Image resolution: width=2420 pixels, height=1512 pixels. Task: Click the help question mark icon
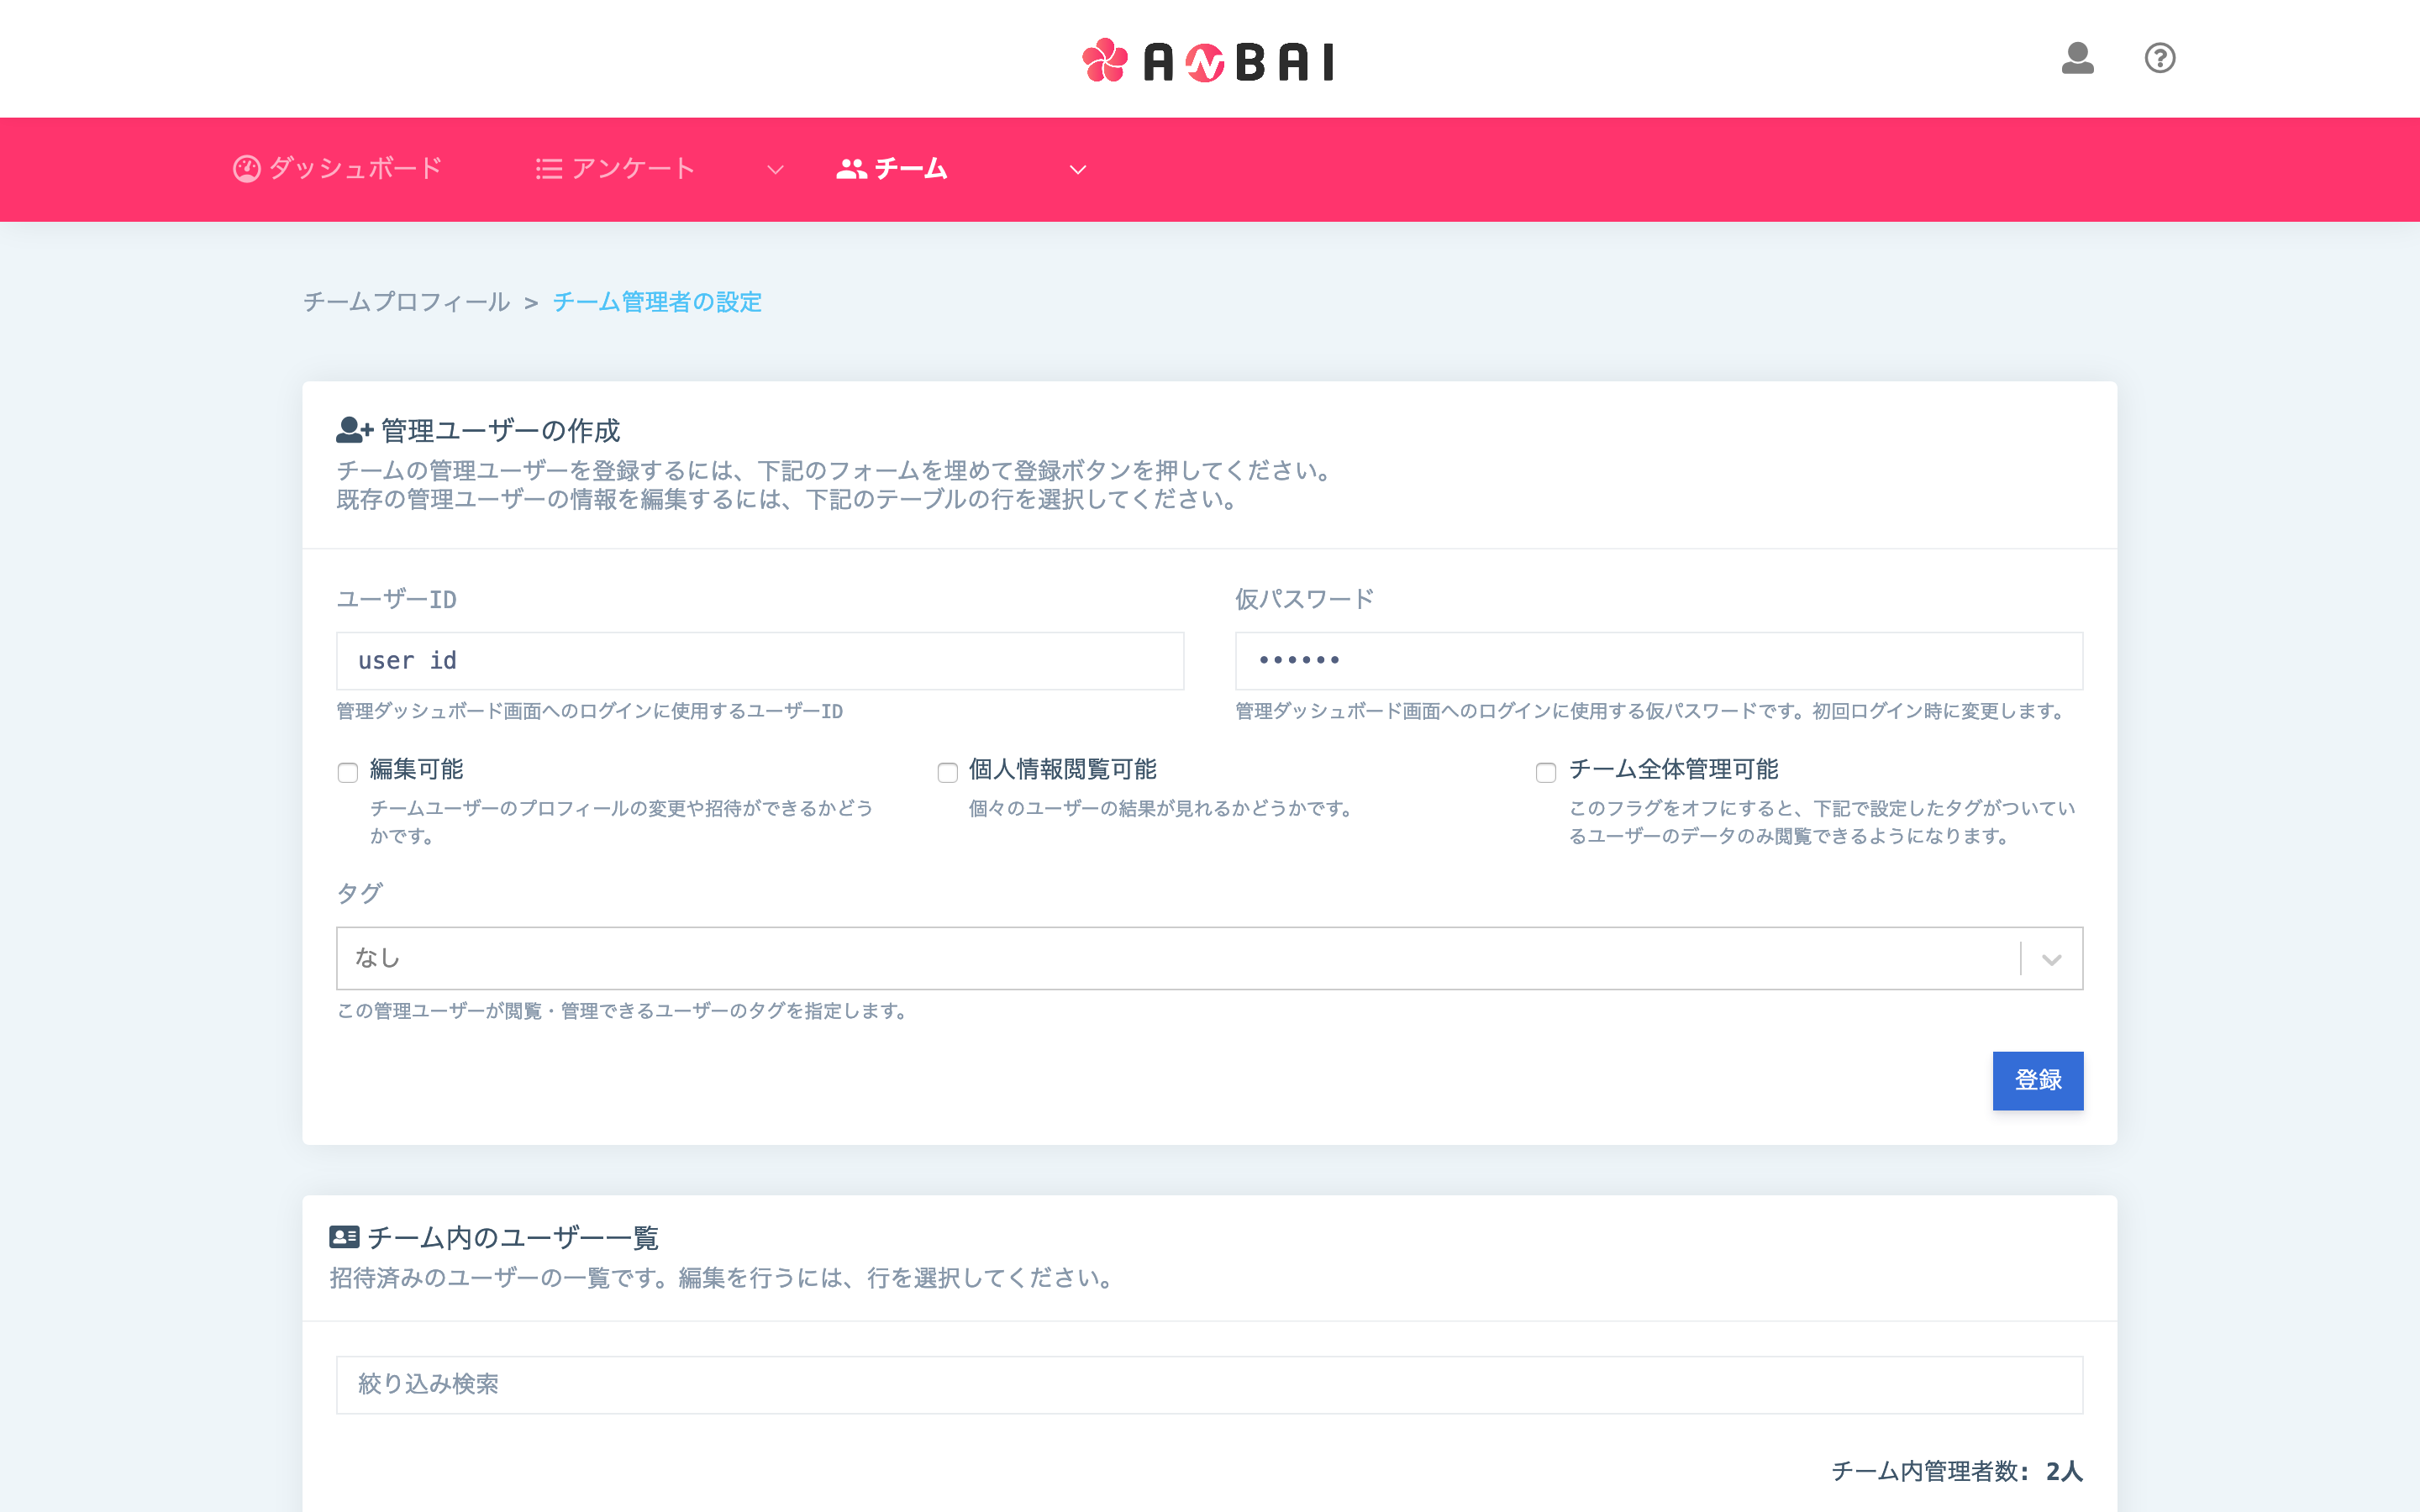click(x=2160, y=59)
